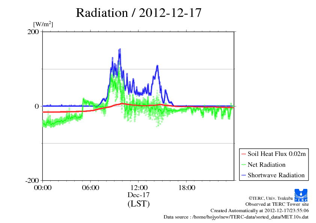
Task: Click the 'Data source' file path line
Action: click(236, 217)
